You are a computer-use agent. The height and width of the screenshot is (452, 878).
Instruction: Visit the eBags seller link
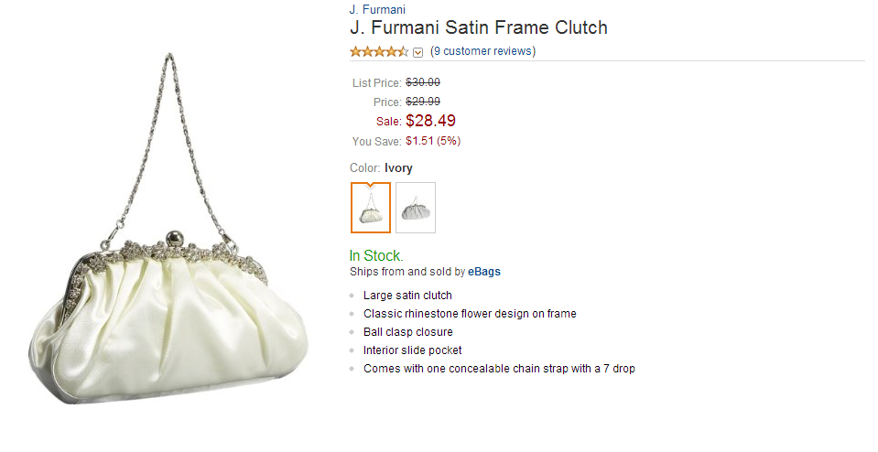484,272
